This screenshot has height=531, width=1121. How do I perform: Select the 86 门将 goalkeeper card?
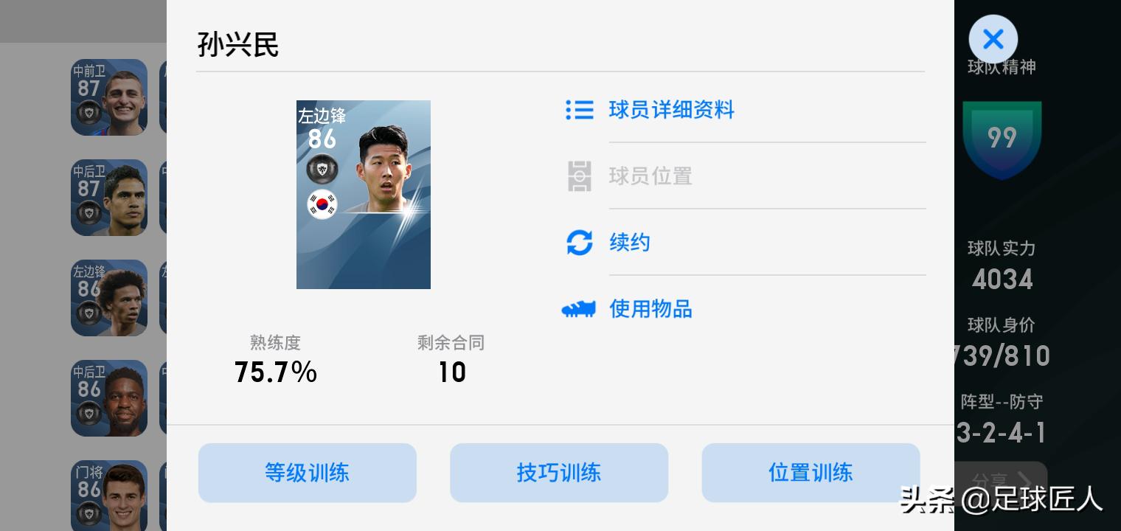coord(109,496)
